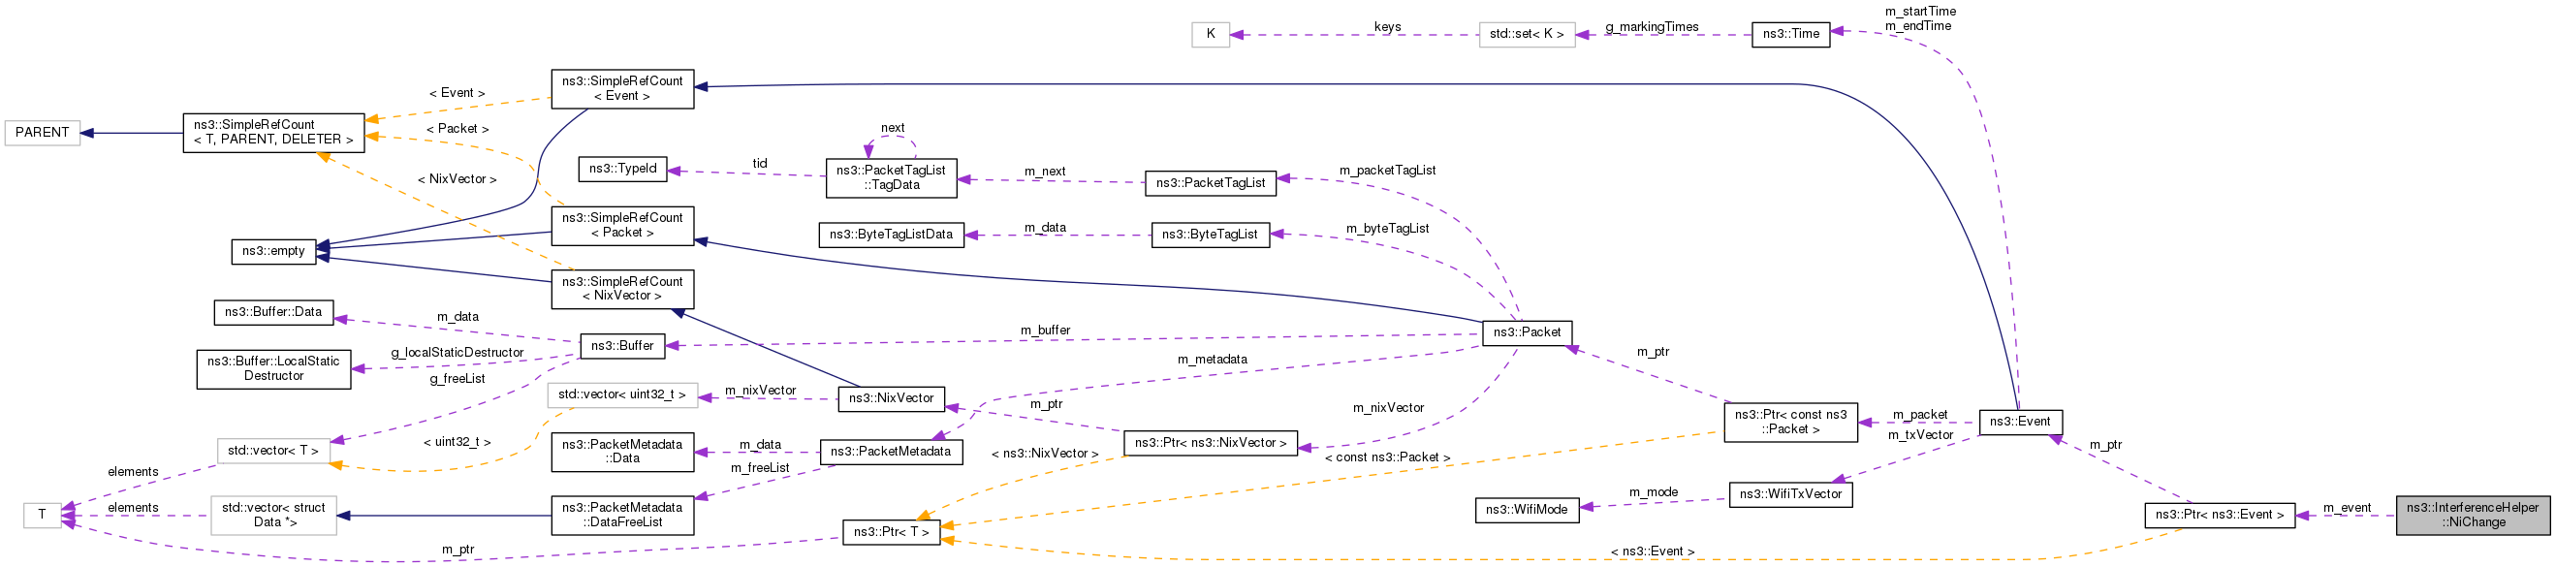Open the ns3::Buffer node
The height and width of the screenshot is (567, 2556).
coord(622,346)
